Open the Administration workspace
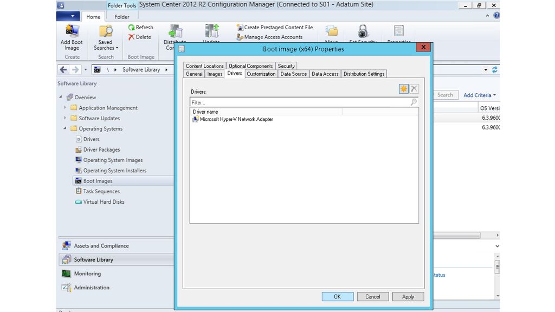This screenshot has width=555, height=312. tap(115, 287)
